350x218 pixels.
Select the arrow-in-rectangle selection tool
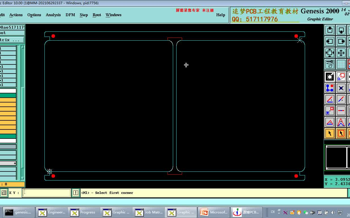coord(341,133)
